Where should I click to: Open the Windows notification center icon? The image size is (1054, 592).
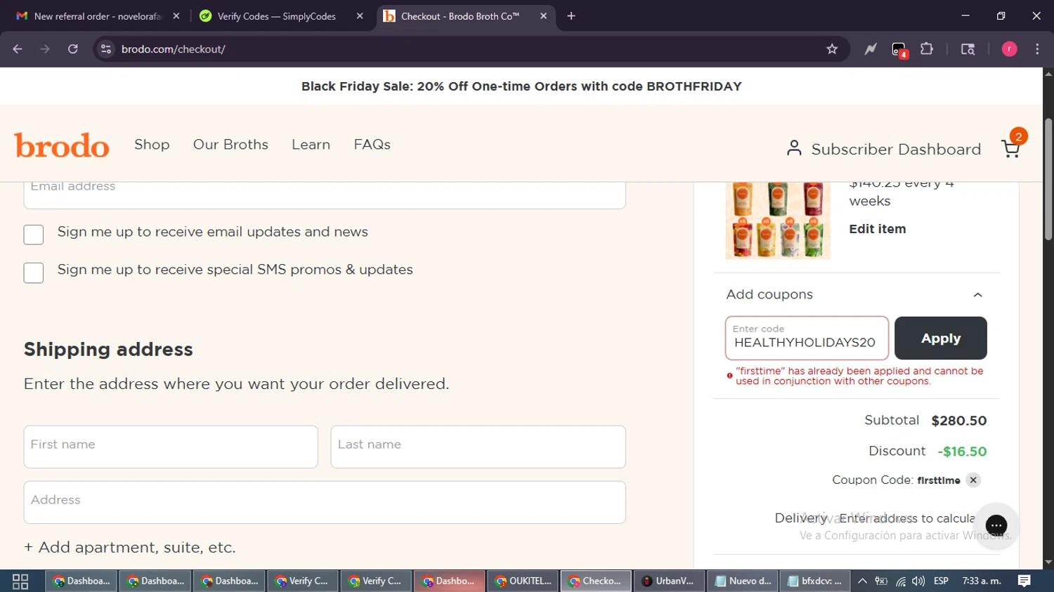tap(1024, 581)
